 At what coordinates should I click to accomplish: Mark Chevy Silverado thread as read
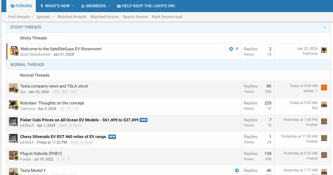pyautogui.click(x=82, y=142)
